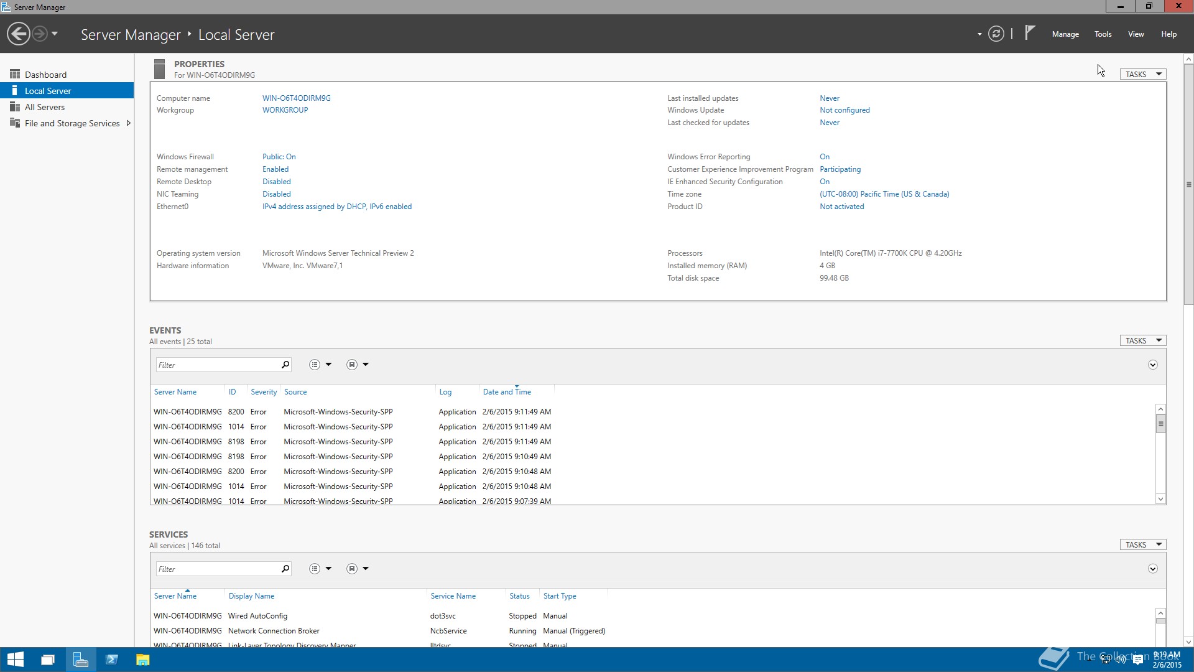1194x672 pixels.
Task: Expand File and Storage Services arrow
Action: point(128,123)
